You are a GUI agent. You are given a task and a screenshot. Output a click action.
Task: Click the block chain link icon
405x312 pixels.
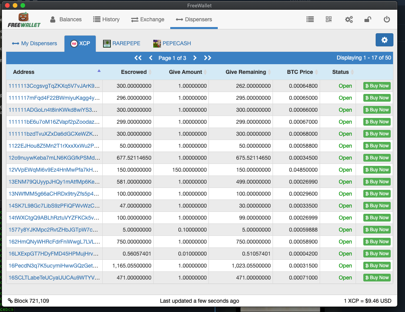pos(10,301)
